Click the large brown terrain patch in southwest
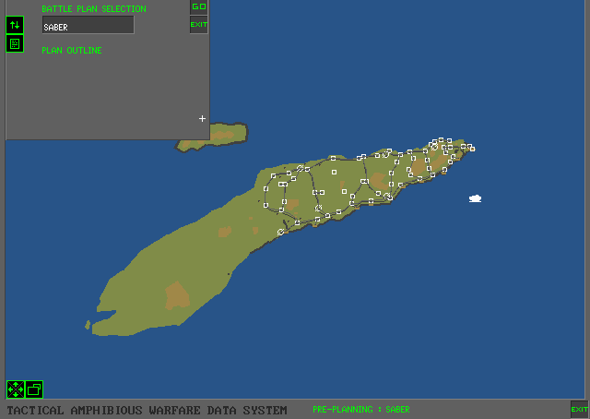The image size is (590, 419). pos(177,294)
